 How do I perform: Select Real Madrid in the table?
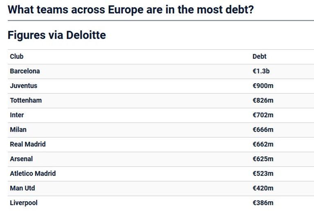(28, 144)
